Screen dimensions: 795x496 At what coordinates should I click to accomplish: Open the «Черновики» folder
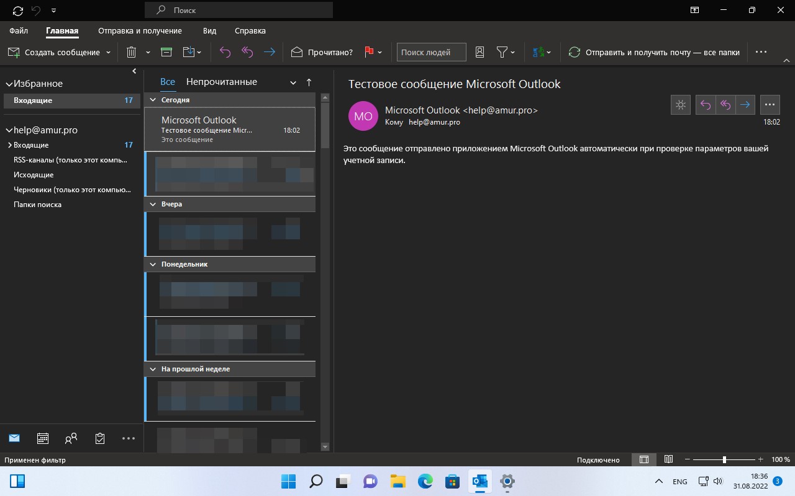pyautogui.click(x=72, y=190)
